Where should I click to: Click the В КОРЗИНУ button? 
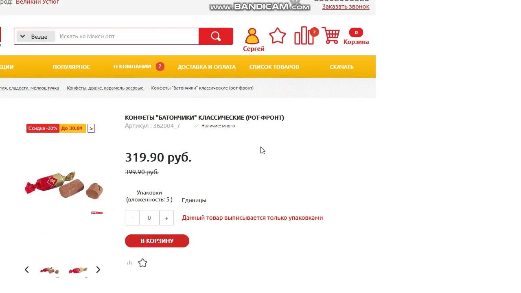(157, 241)
